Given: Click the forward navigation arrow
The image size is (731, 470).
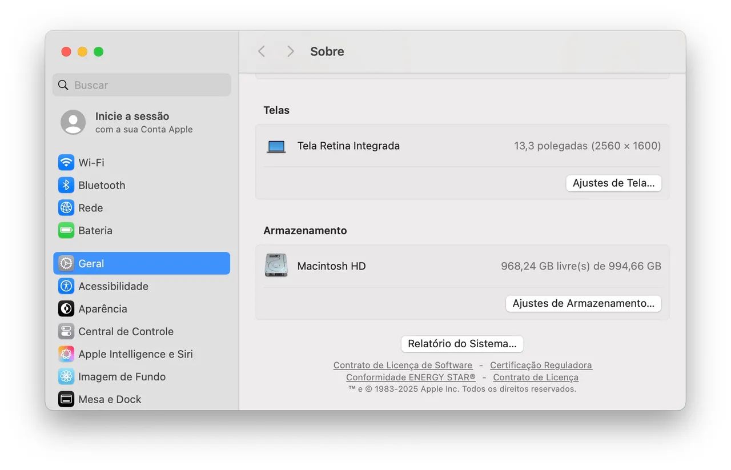Looking at the screenshot, I should 290,51.
